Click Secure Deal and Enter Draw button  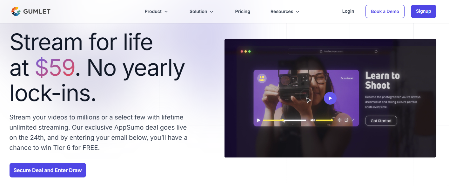[48, 170]
